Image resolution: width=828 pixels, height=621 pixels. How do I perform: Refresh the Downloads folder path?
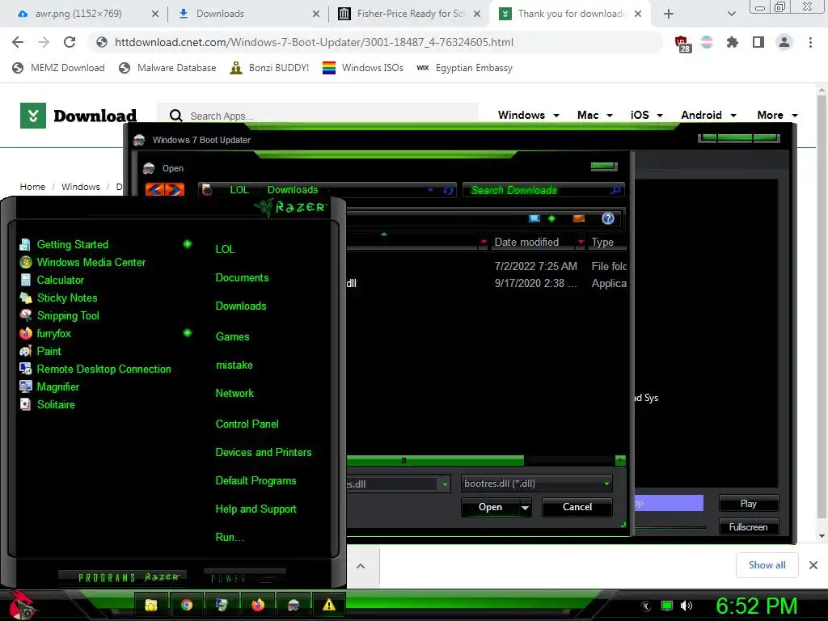pos(448,190)
